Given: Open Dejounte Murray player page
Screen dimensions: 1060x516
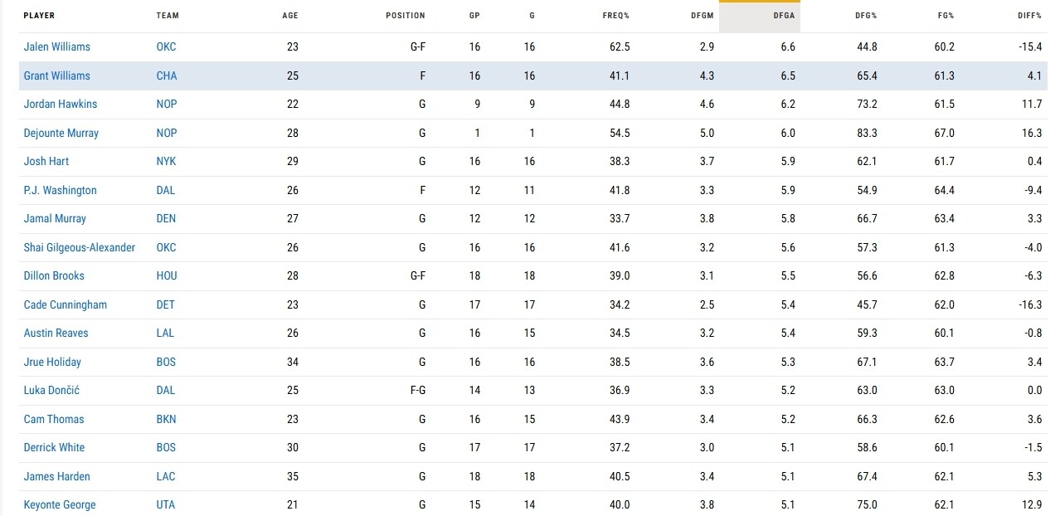Looking at the screenshot, I should click(61, 133).
